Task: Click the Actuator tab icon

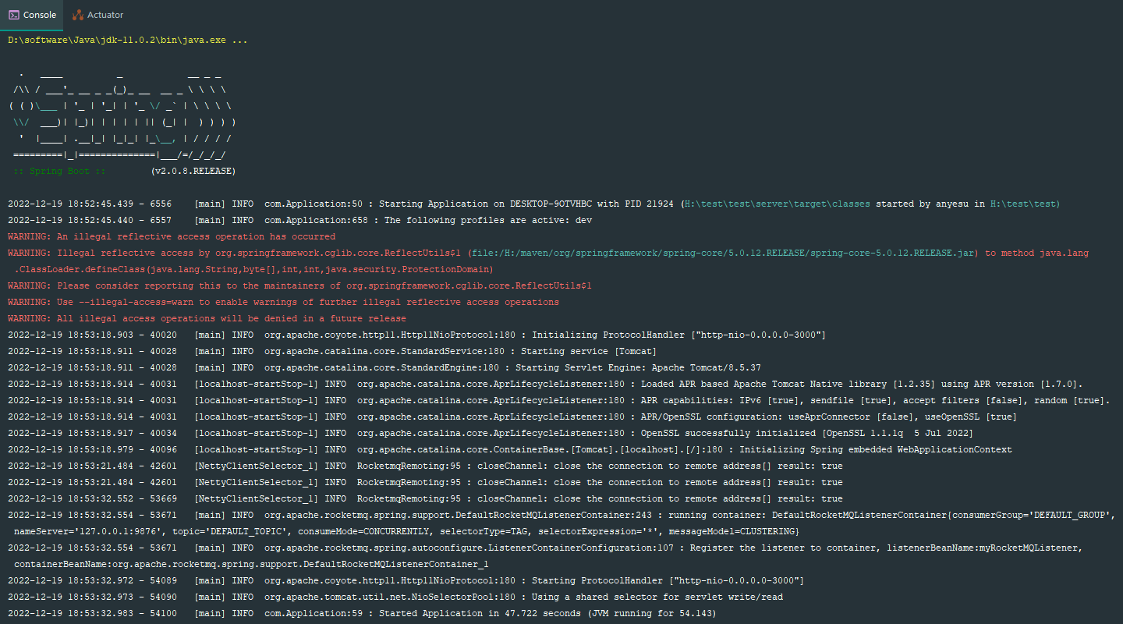Action: click(78, 15)
